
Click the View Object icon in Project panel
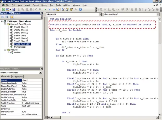(7, 17)
